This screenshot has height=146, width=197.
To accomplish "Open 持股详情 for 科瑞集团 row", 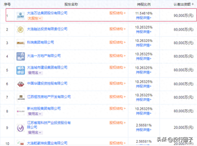I will click(x=144, y=45).
